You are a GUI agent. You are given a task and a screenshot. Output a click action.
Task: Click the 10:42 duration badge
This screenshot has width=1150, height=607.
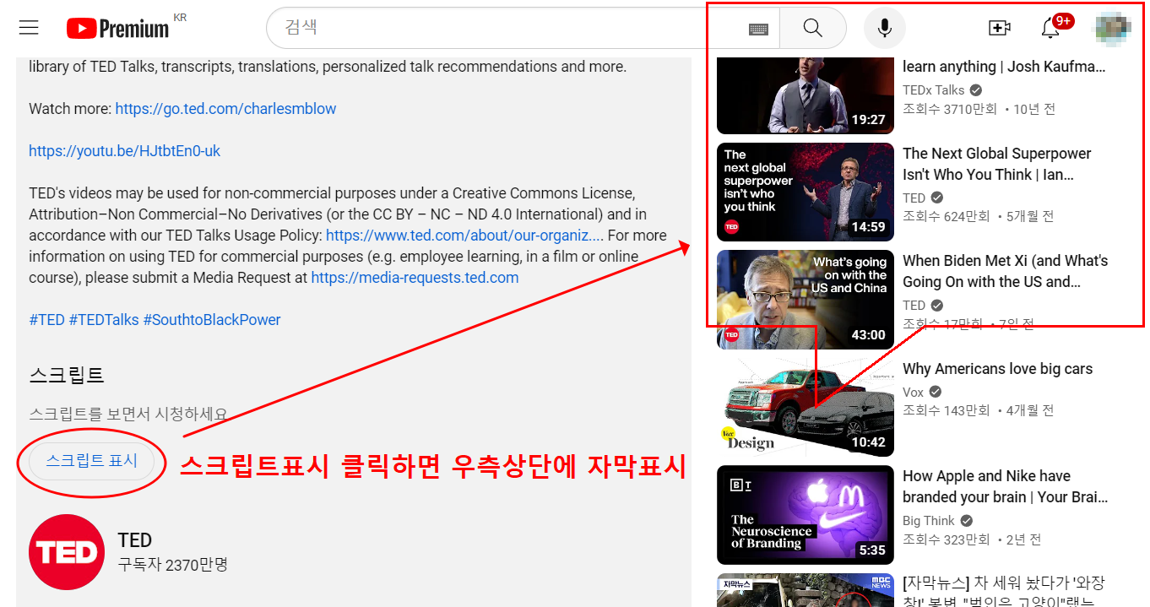[868, 442]
